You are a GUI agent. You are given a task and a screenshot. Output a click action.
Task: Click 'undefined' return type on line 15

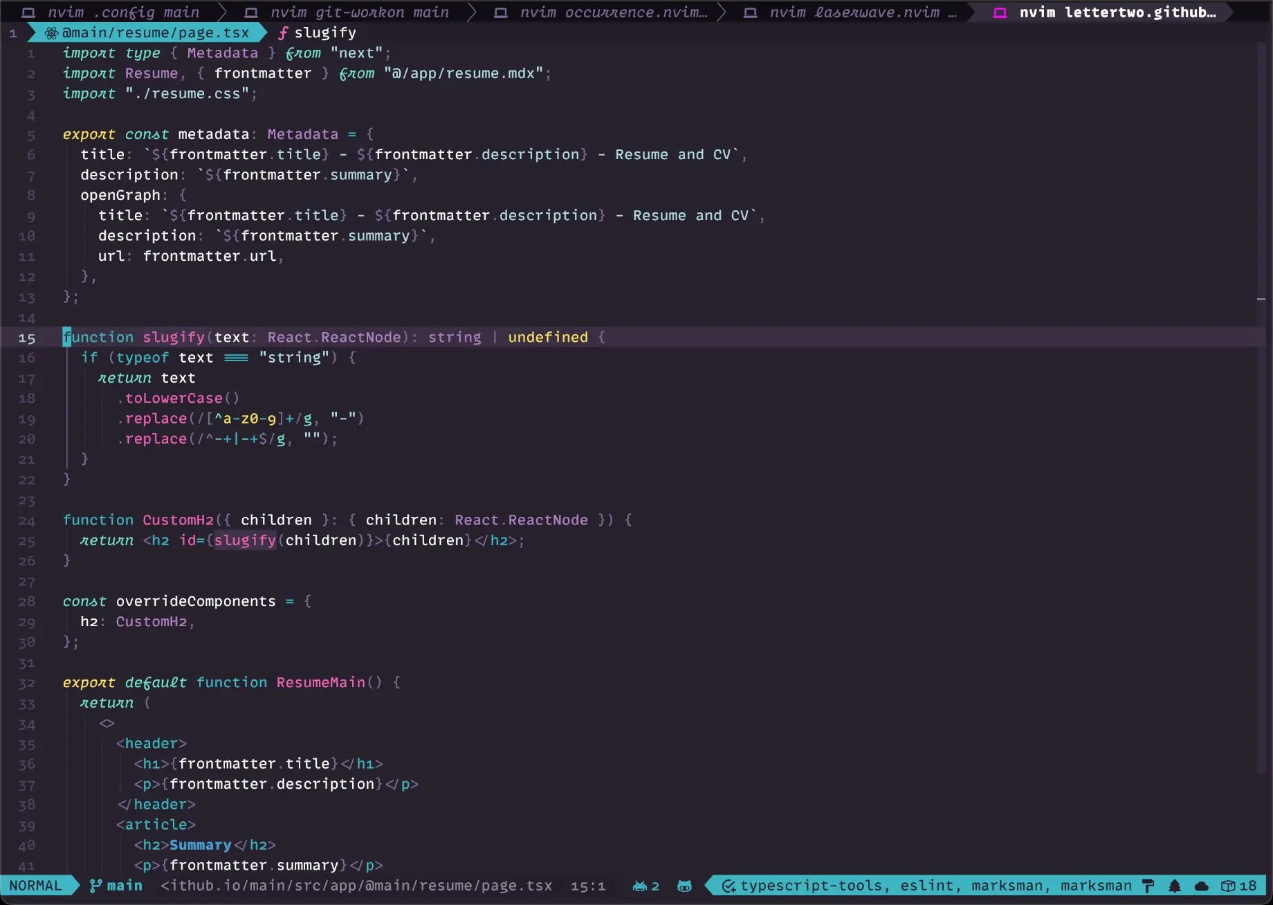pos(548,337)
